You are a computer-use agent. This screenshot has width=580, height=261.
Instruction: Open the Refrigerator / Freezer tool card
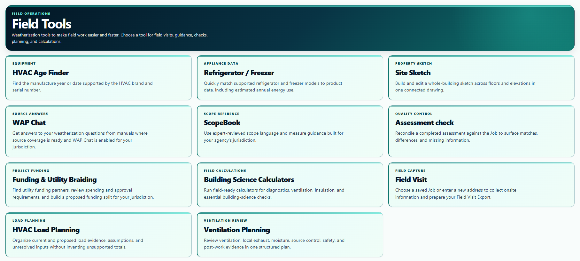(290, 78)
